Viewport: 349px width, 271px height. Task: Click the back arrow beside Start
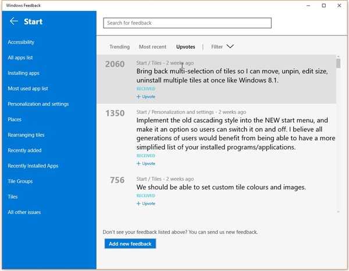click(x=14, y=22)
